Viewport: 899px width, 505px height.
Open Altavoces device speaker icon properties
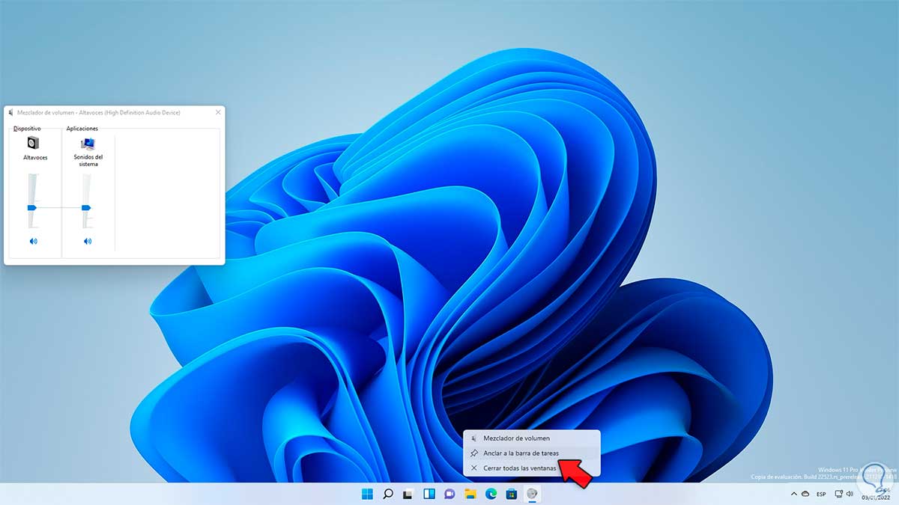pyautogui.click(x=33, y=143)
